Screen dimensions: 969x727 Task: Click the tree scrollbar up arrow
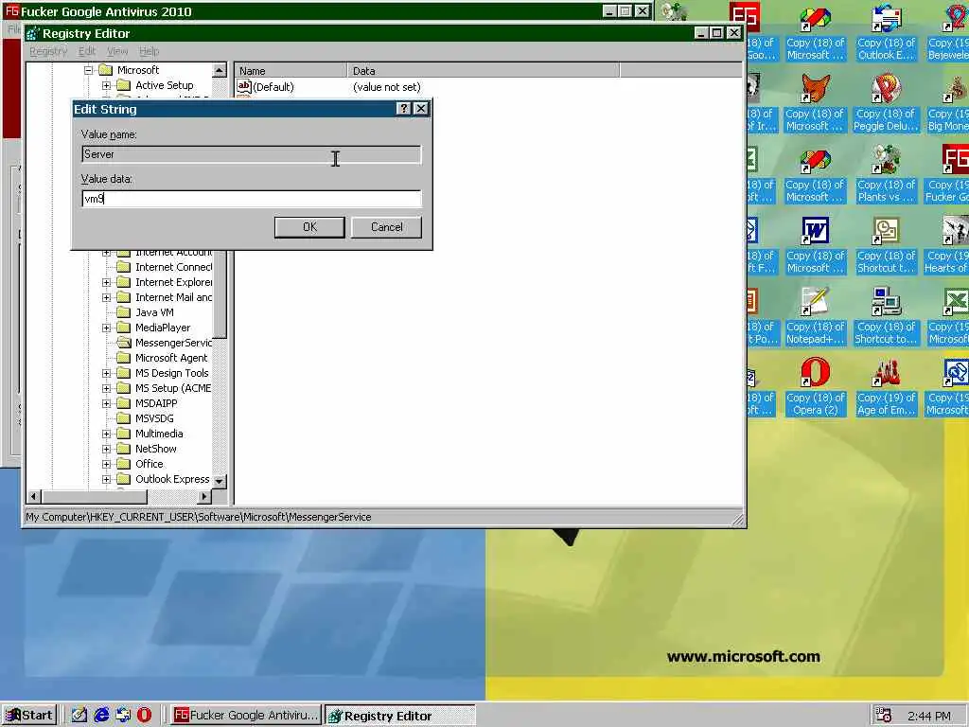(220, 70)
